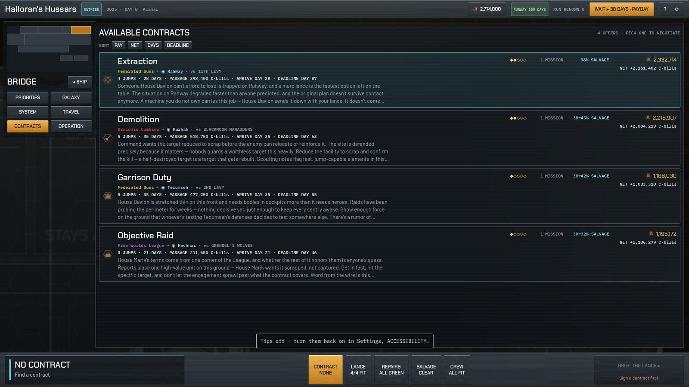The width and height of the screenshot is (689, 387).
Task: Click the C-bills icon beside 2,774,000
Action: point(475,9)
